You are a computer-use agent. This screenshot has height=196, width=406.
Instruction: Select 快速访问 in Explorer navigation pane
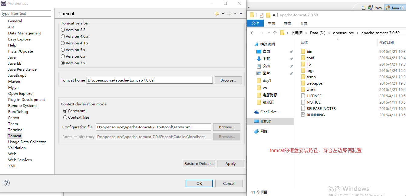point(265,44)
